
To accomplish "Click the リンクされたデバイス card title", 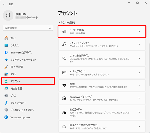I will click(x=79, y=56).
